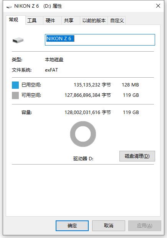Click the blue used space swatch
The width and height of the screenshot is (167, 238).
point(15,85)
